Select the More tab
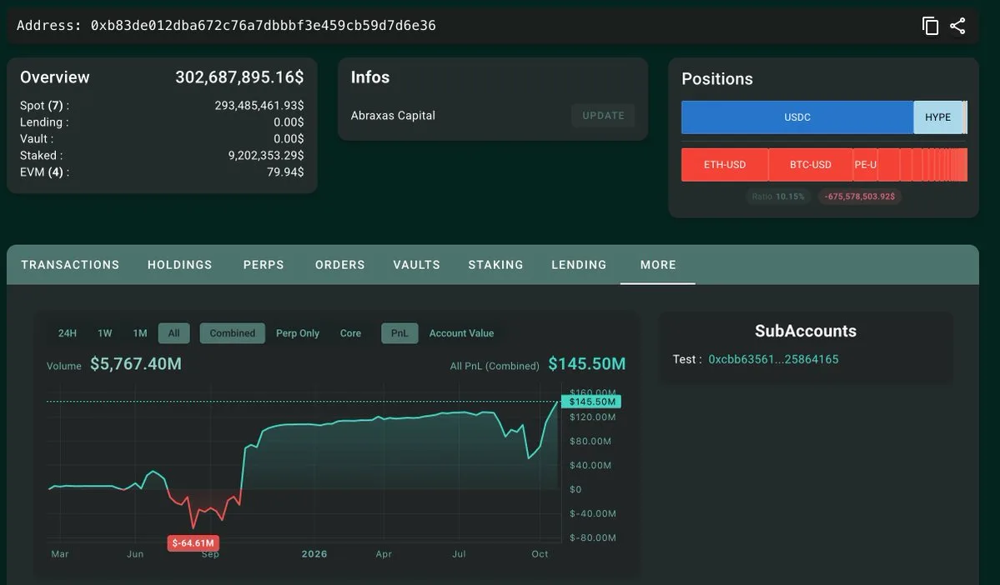 (658, 264)
